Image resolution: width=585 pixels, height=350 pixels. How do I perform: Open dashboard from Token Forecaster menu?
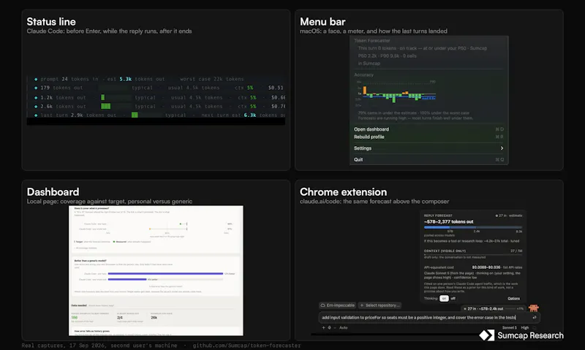pyautogui.click(x=429, y=129)
